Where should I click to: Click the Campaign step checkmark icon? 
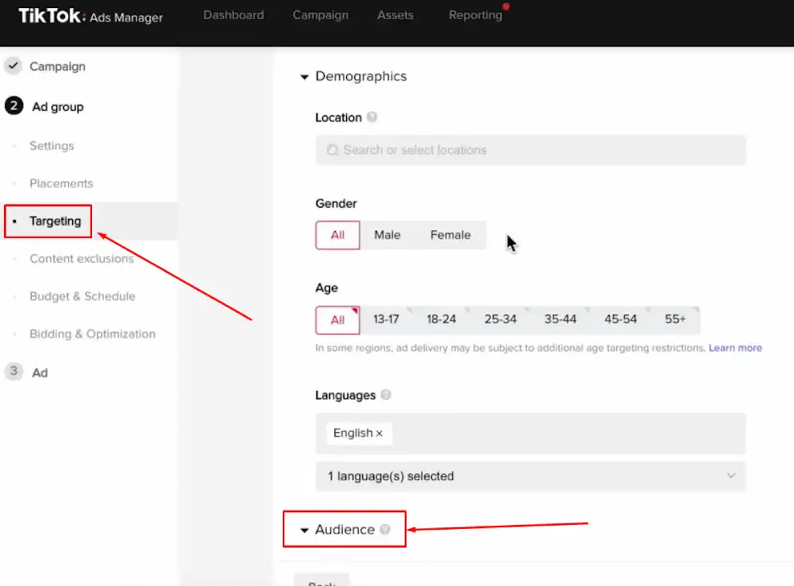tap(13, 67)
